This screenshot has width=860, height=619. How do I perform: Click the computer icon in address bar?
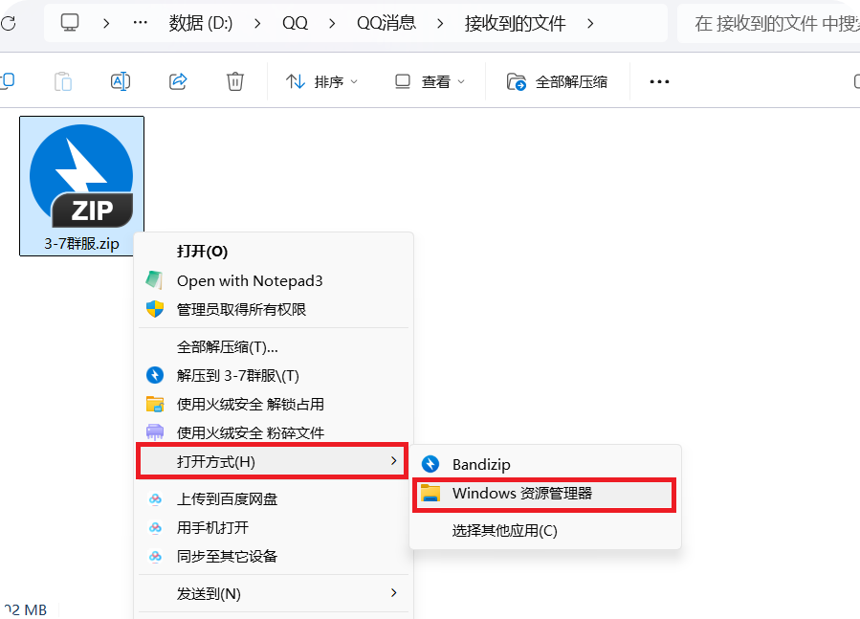[70, 23]
